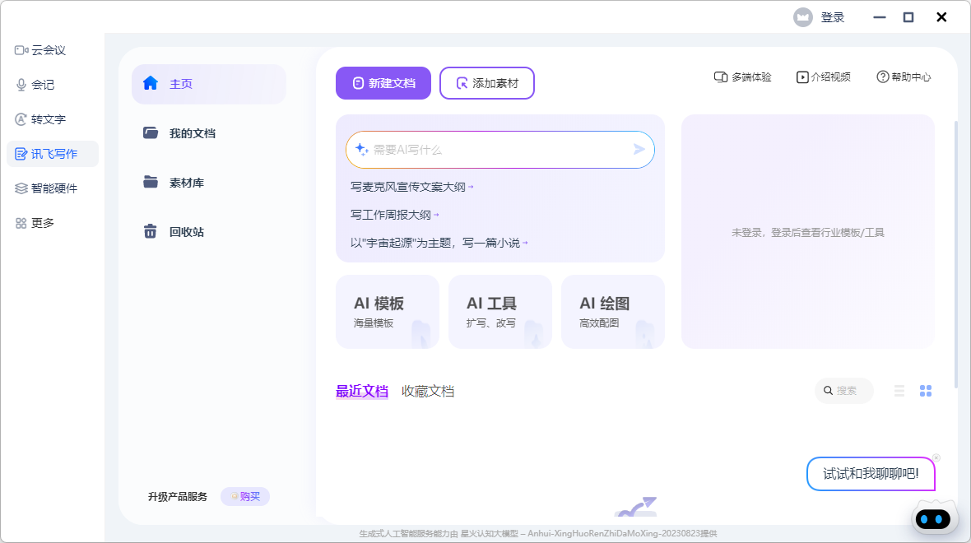This screenshot has width=971, height=543.
Task: Click the 未登录，登录后查看行业模板/工具 text
Action: point(807,233)
